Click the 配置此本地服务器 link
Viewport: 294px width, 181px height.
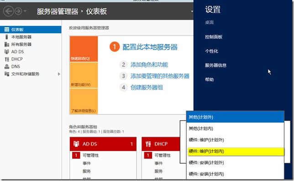(x=150, y=47)
